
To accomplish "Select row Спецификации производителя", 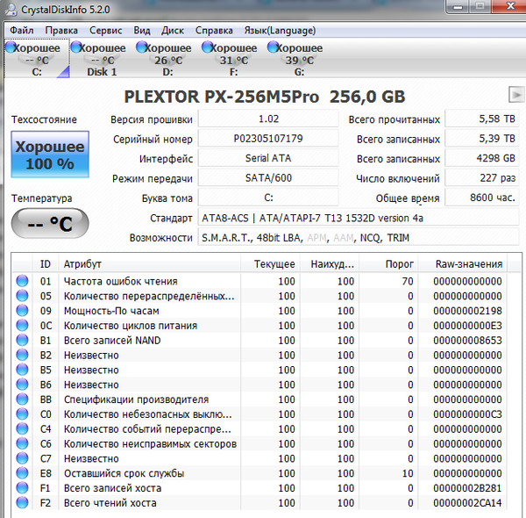I will (x=260, y=399).
